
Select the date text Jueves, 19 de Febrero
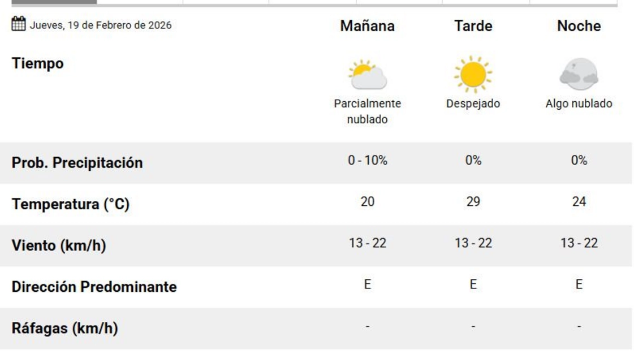pyautogui.click(x=100, y=25)
